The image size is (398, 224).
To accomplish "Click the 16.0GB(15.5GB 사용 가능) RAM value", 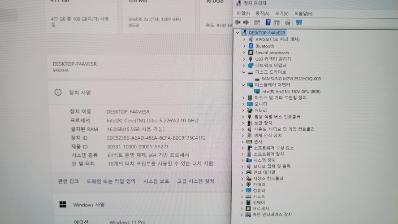I will 136,129.
